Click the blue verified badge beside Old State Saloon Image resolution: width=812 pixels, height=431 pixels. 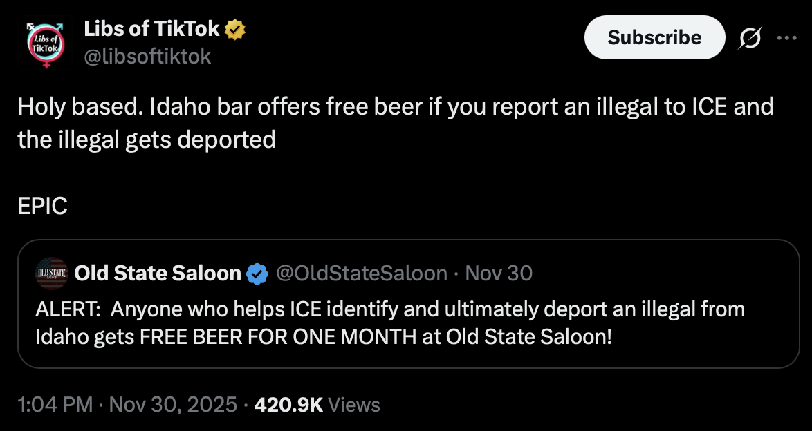tap(257, 273)
